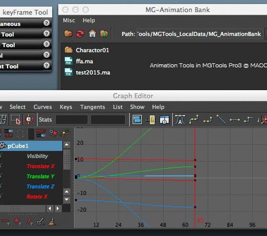
Task: Apply stepped tangents icon
Action: point(248,120)
